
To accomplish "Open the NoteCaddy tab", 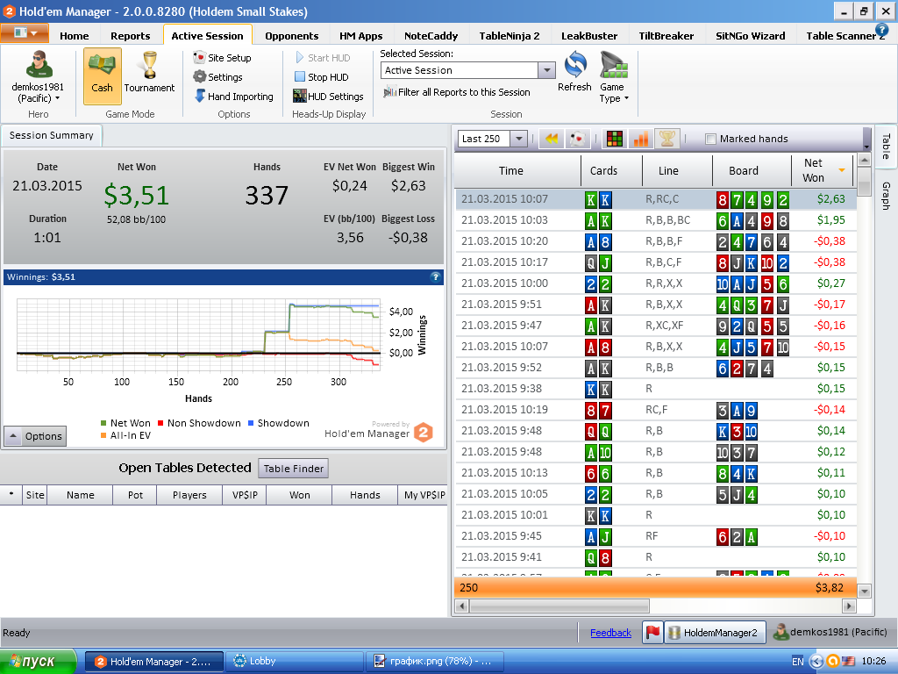I will [x=431, y=35].
